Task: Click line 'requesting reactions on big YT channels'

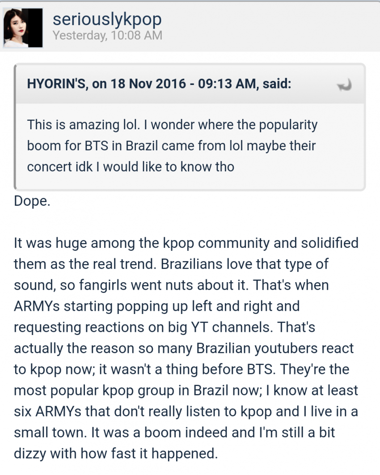Action: (165, 327)
